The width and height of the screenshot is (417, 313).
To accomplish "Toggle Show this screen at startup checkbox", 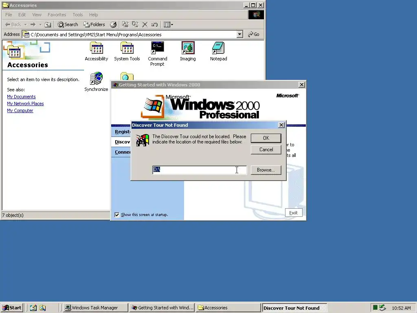I will (117, 215).
